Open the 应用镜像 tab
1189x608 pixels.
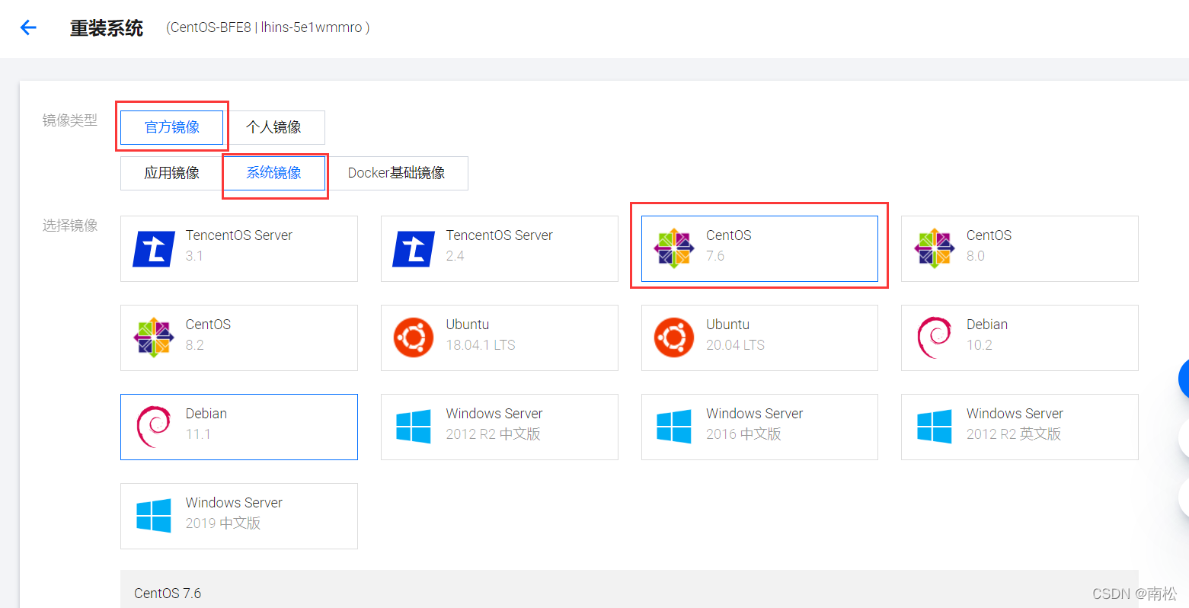pyautogui.click(x=172, y=173)
